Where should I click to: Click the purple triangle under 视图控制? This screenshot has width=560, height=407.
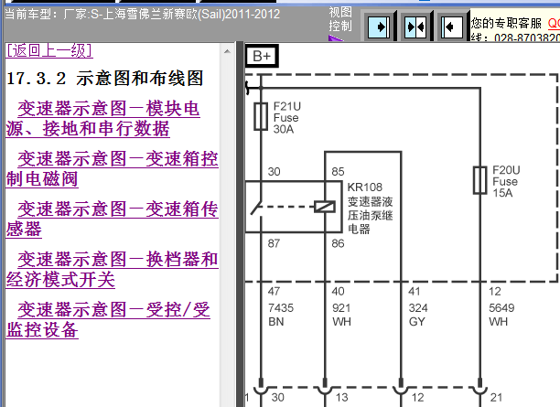coord(336,37)
